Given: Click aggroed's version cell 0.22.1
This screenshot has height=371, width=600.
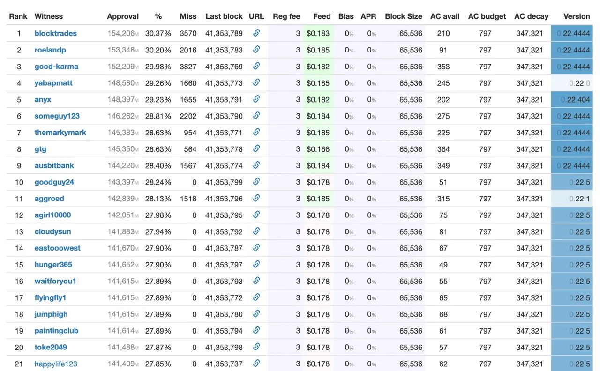Looking at the screenshot, I should point(572,199).
